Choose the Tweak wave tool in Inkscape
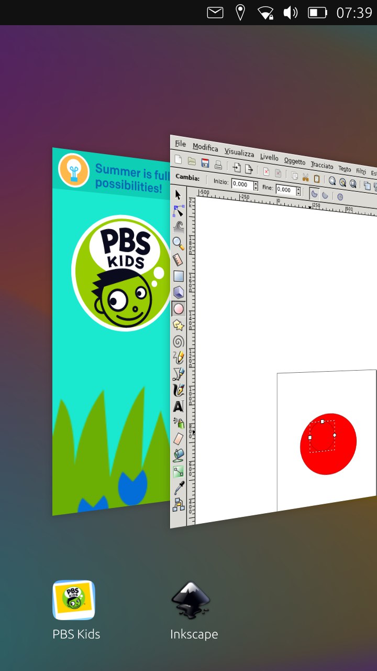Image resolution: width=377 pixels, height=671 pixels. point(179,227)
